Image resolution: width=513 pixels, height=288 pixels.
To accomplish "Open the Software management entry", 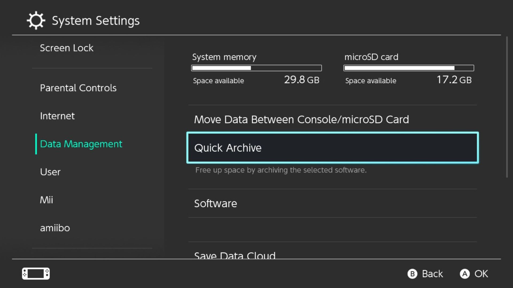I will [x=216, y=203].
